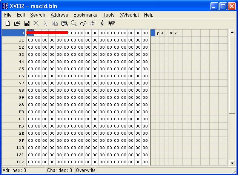238x175 pixels.
Task: Select address row 88
Action: (x=14, y=90)
